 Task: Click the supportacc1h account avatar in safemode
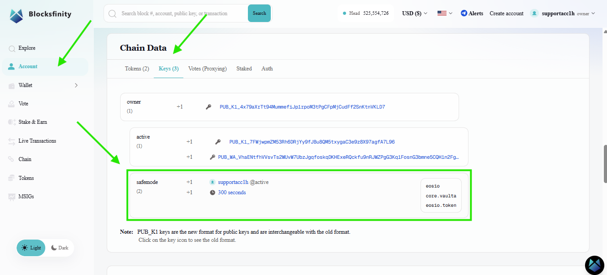212,182
